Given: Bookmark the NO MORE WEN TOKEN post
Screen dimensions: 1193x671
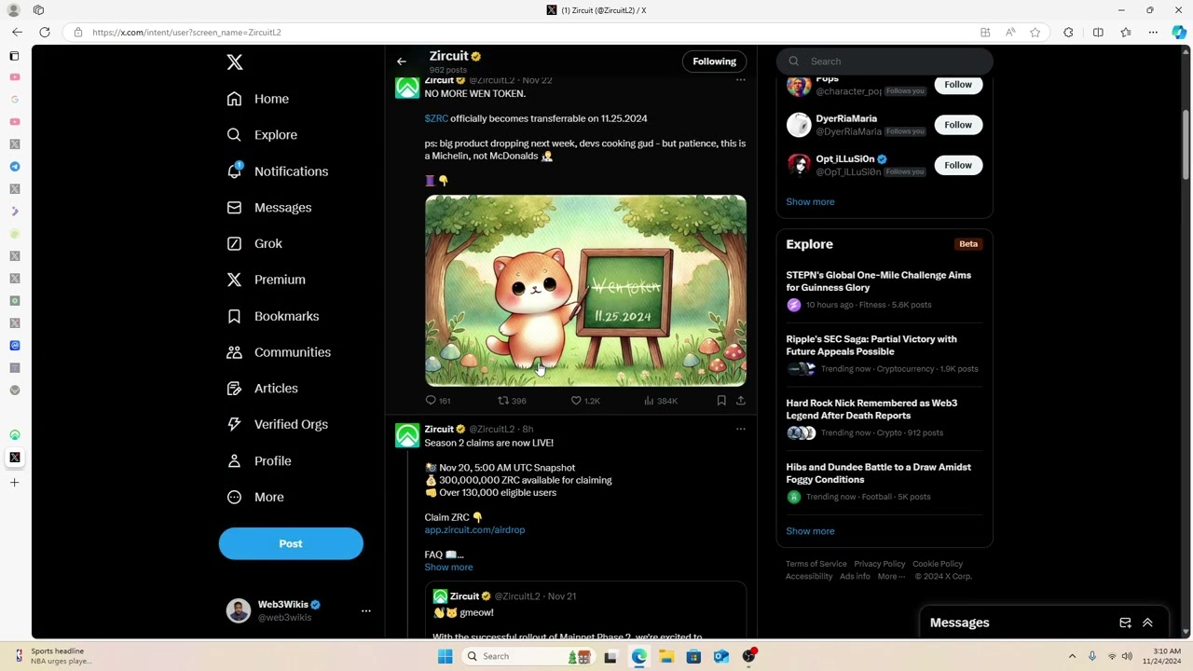Looking at the screenshot, I should click(x=721, y=401).
